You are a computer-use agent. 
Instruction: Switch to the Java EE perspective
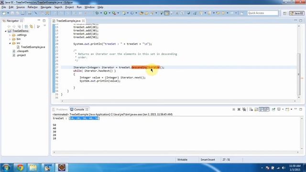[x=296, y=13]
